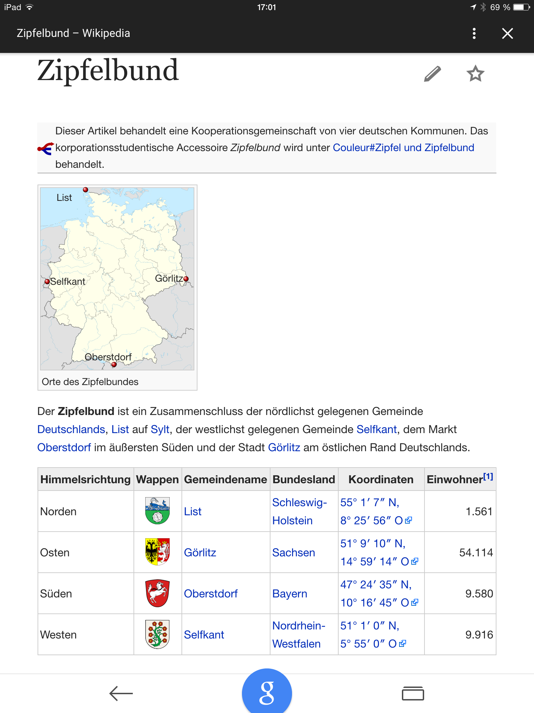Tap the List coat of arms
This screenshot has width=534, height=713.
[157, 511]
